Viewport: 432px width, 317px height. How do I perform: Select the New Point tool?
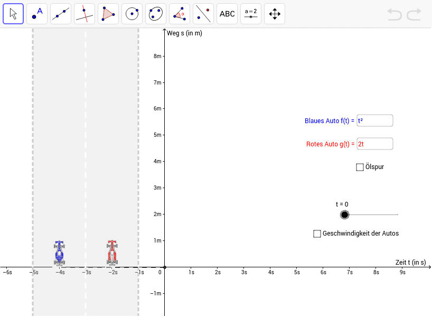point(37,14)
